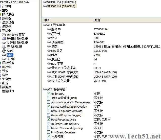Click the ATA 设备信息 group icon

[x=45, y=25]
